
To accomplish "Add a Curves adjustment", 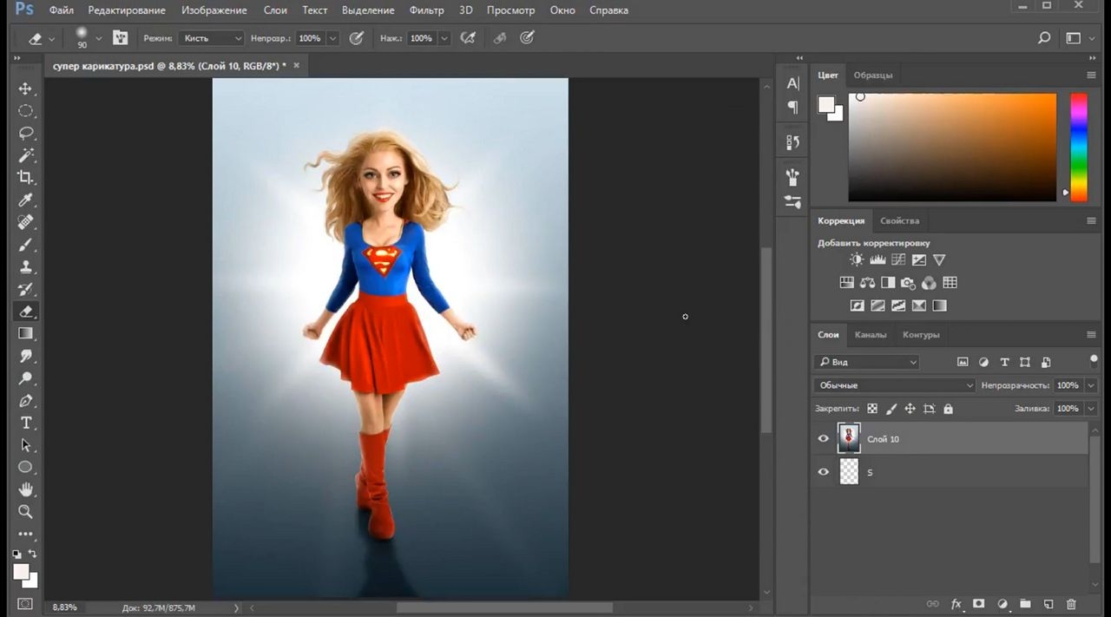I will [x=898, y=259].
